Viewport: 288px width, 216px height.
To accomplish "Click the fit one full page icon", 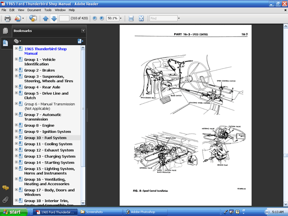I will (141, 18).
